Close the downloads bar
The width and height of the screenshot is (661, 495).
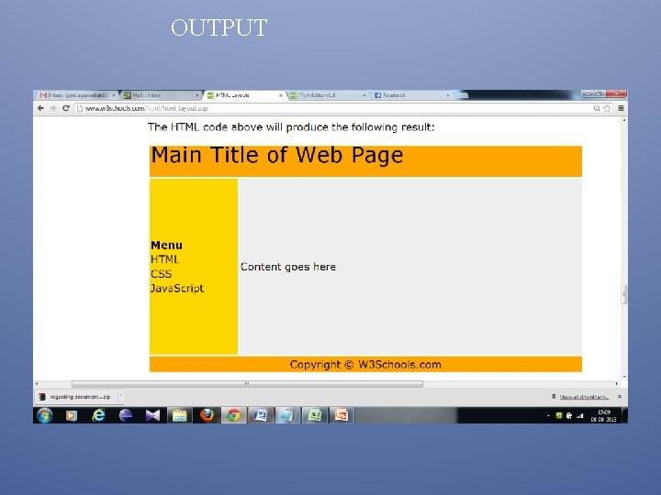click(620, 397)
